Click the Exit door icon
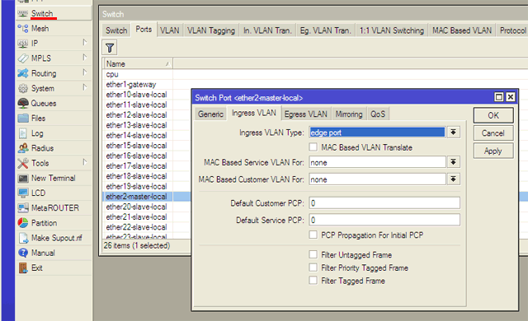 pyautogui.click(x=23, y=267)
